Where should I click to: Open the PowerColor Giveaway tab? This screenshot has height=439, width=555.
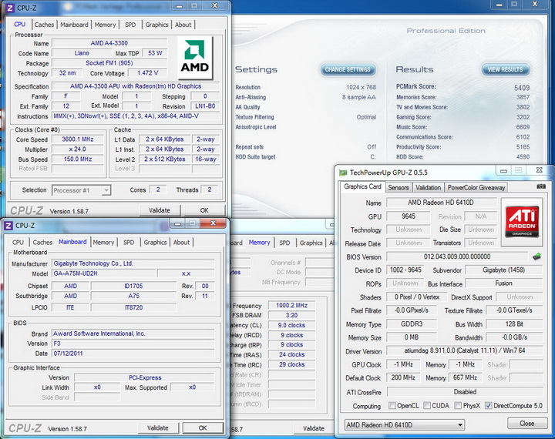(476, 187)
